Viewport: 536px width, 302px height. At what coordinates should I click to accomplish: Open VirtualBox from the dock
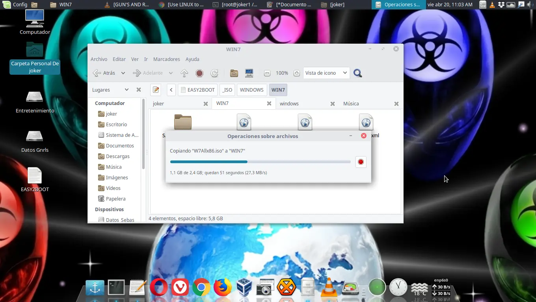click(244, 287)
